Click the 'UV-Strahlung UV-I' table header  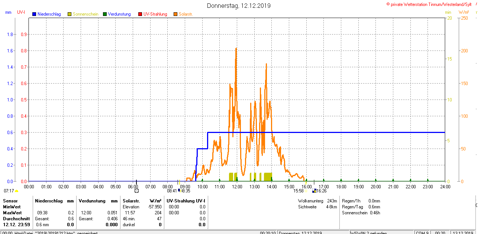[186, 201]
